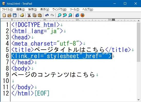Click on the DOCTYPE html line
141x102 pixels.
[36, 25]
